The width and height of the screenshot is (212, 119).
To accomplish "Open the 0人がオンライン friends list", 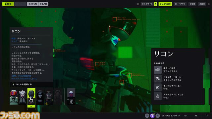I will [171, 116].
